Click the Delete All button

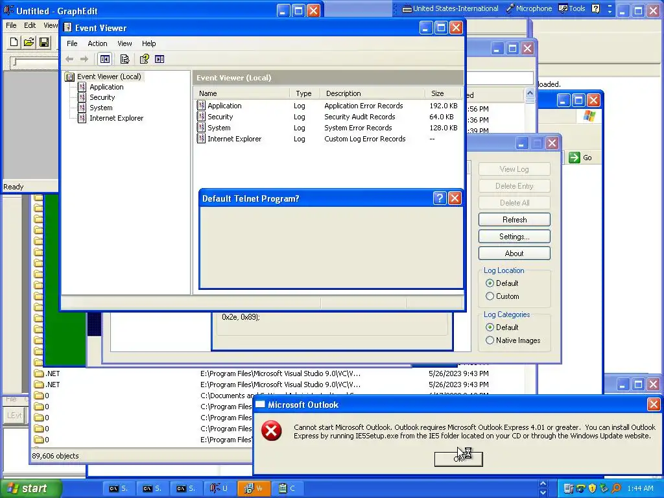point(514,203)
